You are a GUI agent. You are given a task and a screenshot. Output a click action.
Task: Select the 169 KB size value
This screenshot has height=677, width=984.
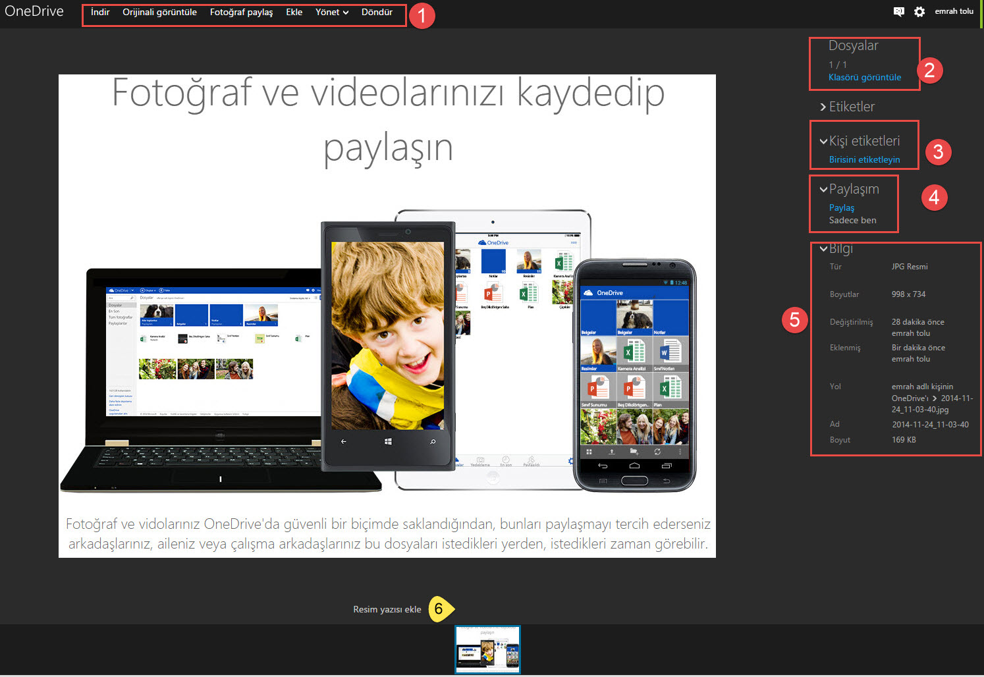(904, 440)
